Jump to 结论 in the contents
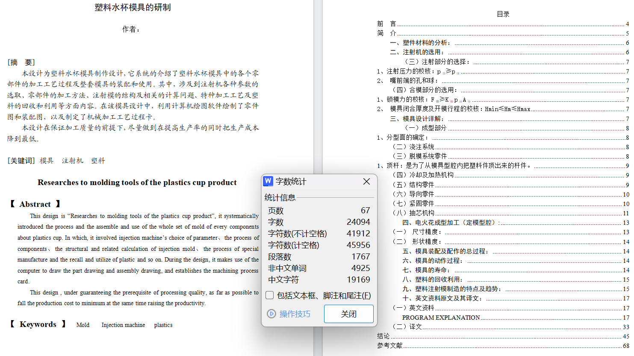 [x=383, y=336]
